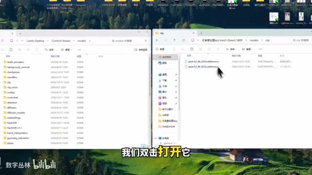This screenshot has width=312, height=175.
Task: Click the models window vertical scrollbar
Action: pos(150,76)
